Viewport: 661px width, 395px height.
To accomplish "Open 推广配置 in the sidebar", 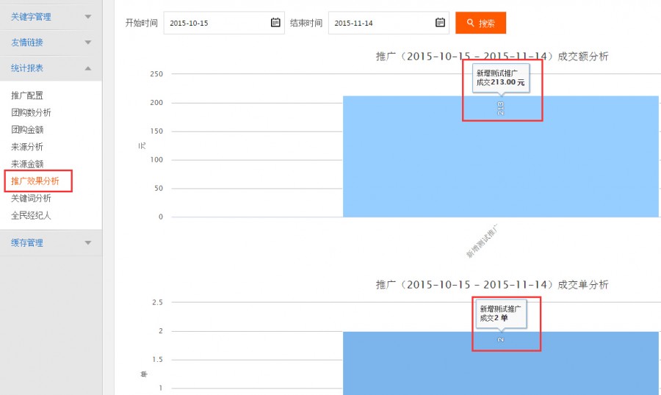I will (x=27, y=95).
